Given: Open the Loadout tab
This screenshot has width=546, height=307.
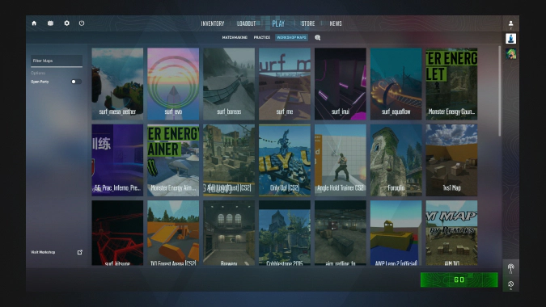Looking at the screenshot, I should [x=246, y=23].
